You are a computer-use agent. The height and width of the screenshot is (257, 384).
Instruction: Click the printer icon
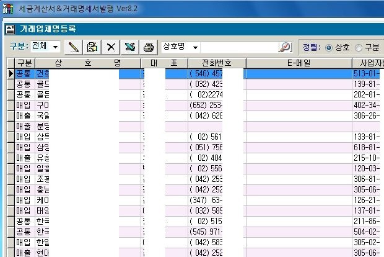149,47
